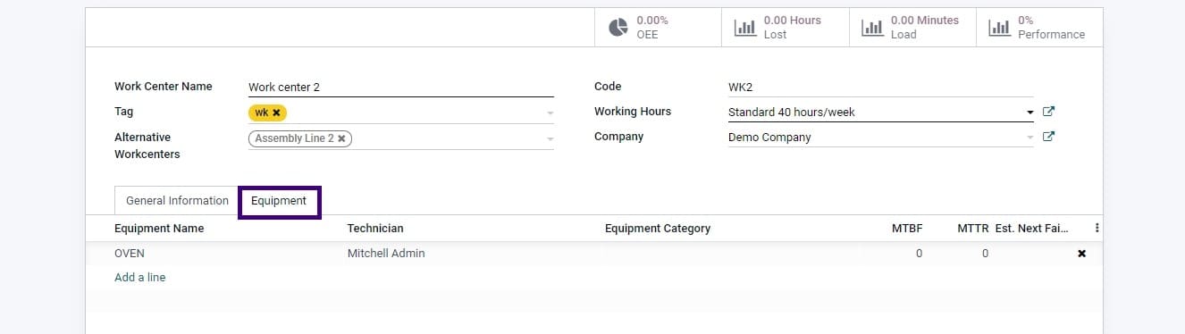Delete the OVEN equipment row
This screenshot has width=1185, height=334.
[1082, 254]
